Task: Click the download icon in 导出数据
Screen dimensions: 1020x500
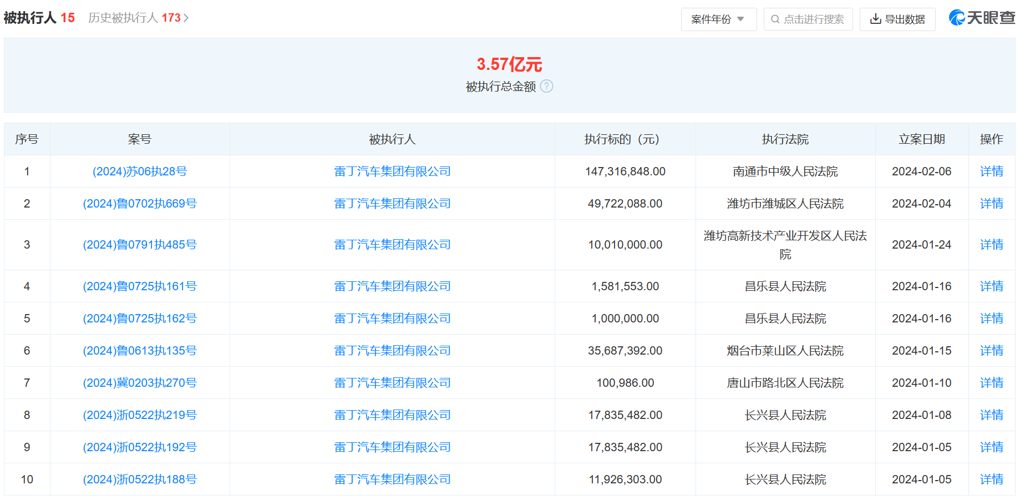Action: pyautogui.click(x=875, y=19)
